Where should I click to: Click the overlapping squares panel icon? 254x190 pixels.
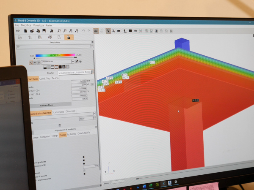pos(40,38)
